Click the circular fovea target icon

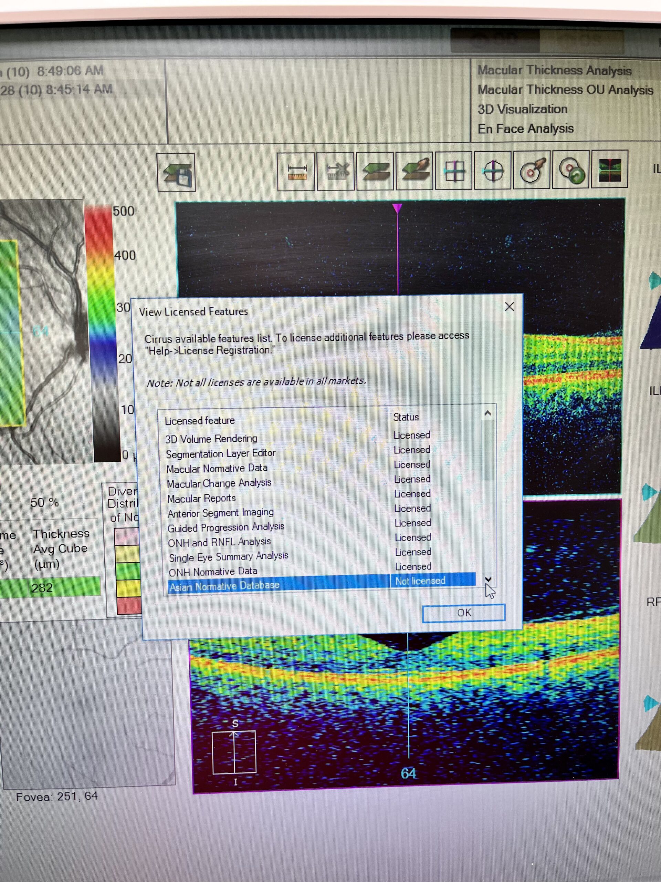(493, 171)
